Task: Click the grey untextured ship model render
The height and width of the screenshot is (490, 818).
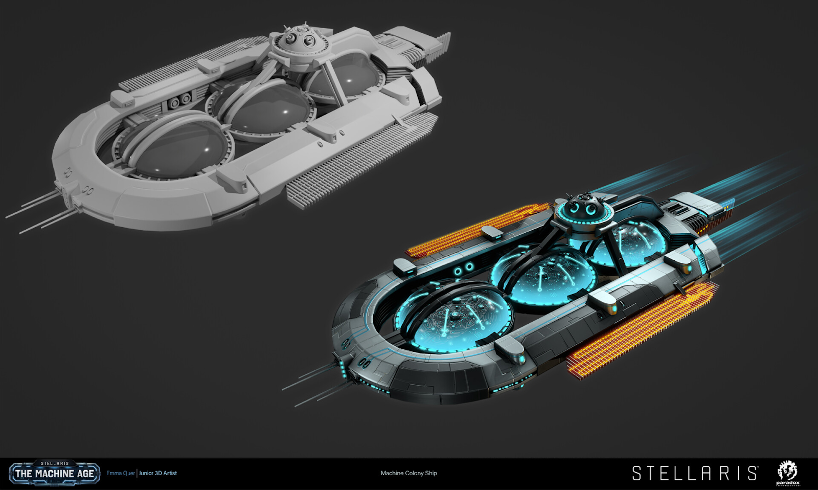Action: coord(229,128)
